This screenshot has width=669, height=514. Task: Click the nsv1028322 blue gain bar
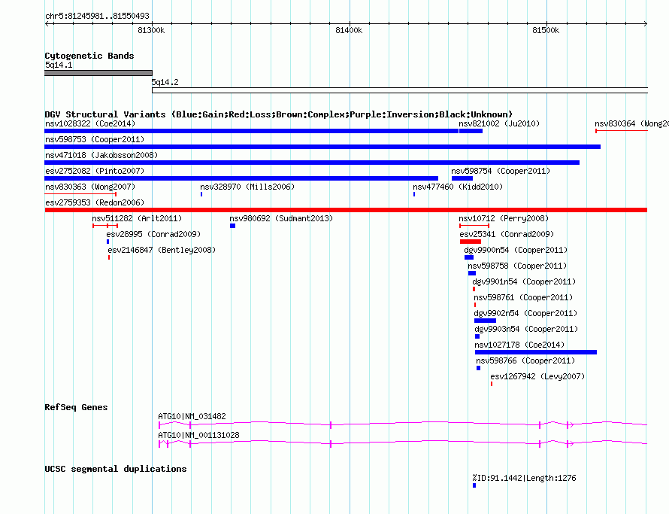coord(252,131)
